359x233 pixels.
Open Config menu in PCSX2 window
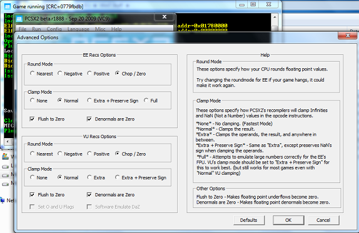[x=54, y=29]
